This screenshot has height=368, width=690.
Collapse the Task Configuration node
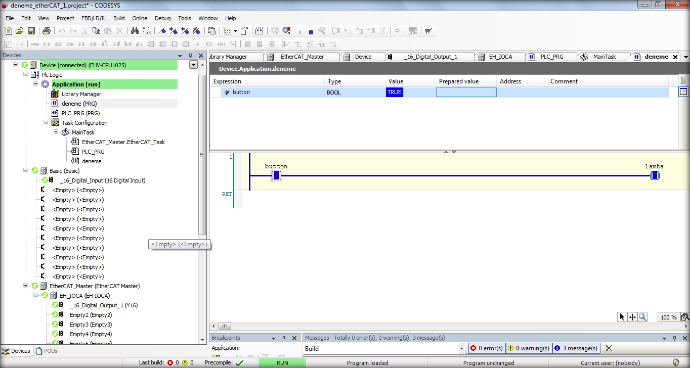[x=46, y=122]
